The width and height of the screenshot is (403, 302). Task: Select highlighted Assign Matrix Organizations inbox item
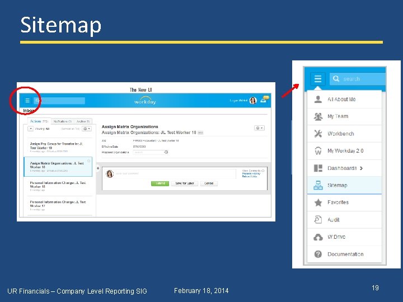pos(58,167)
